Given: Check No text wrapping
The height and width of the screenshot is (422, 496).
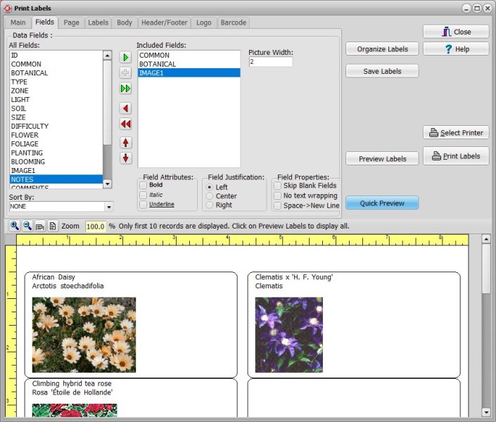Looking at the screenshot, I should [x=277, y=196].
